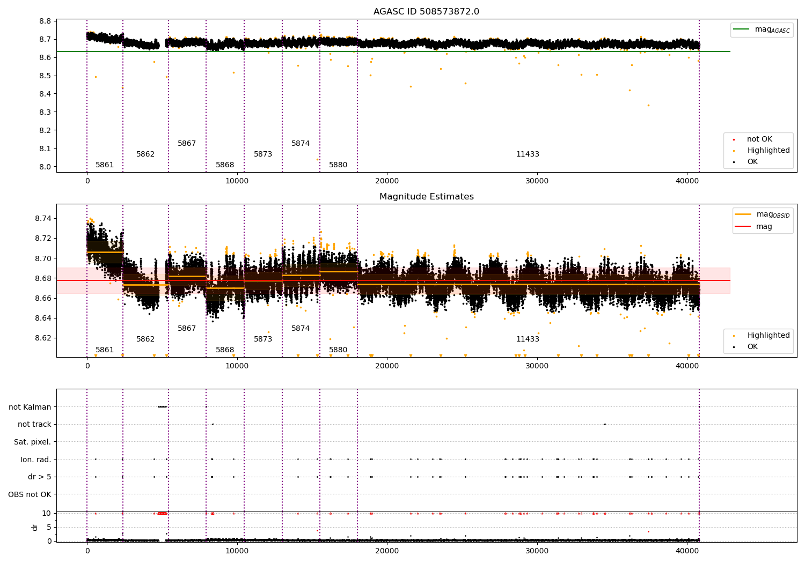This screenshot has width=805, height=563.
Task: Click observation label 5874 in AGASC ID plot
Action: click(x=301, y=144)
